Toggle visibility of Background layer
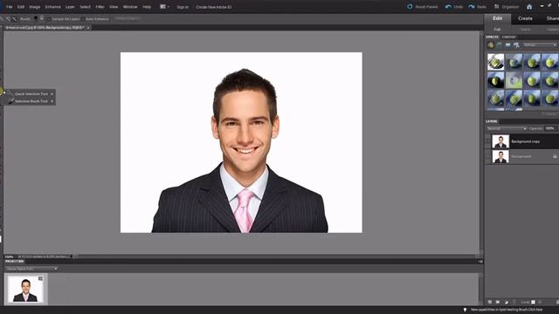This screenshot has width=559, height=314. [x=487, y=157]
